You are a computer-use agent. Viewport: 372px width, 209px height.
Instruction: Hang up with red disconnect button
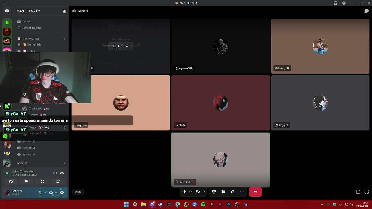click(255, 192)
